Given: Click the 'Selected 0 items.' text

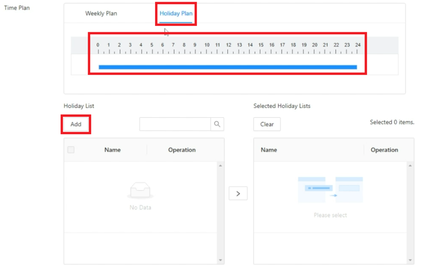Looking at the screenshot, I should [392, 122].
